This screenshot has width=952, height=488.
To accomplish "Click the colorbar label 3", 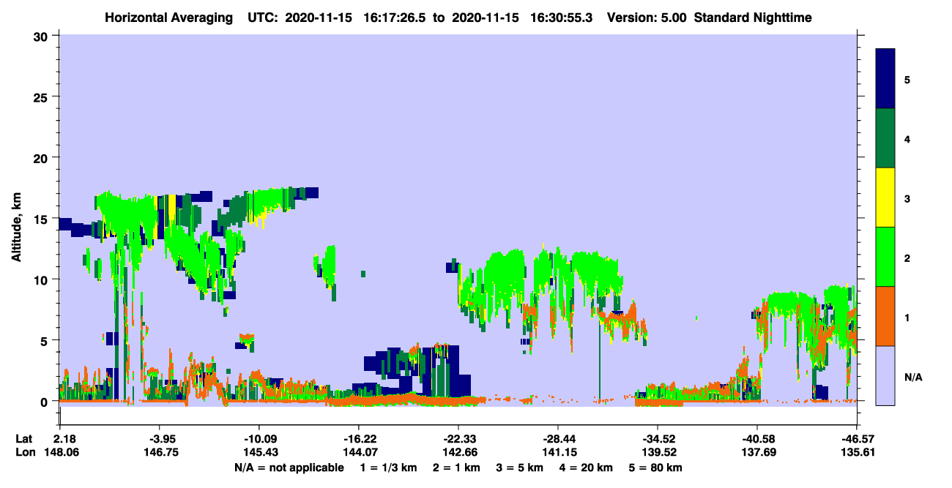I will 907,198.
